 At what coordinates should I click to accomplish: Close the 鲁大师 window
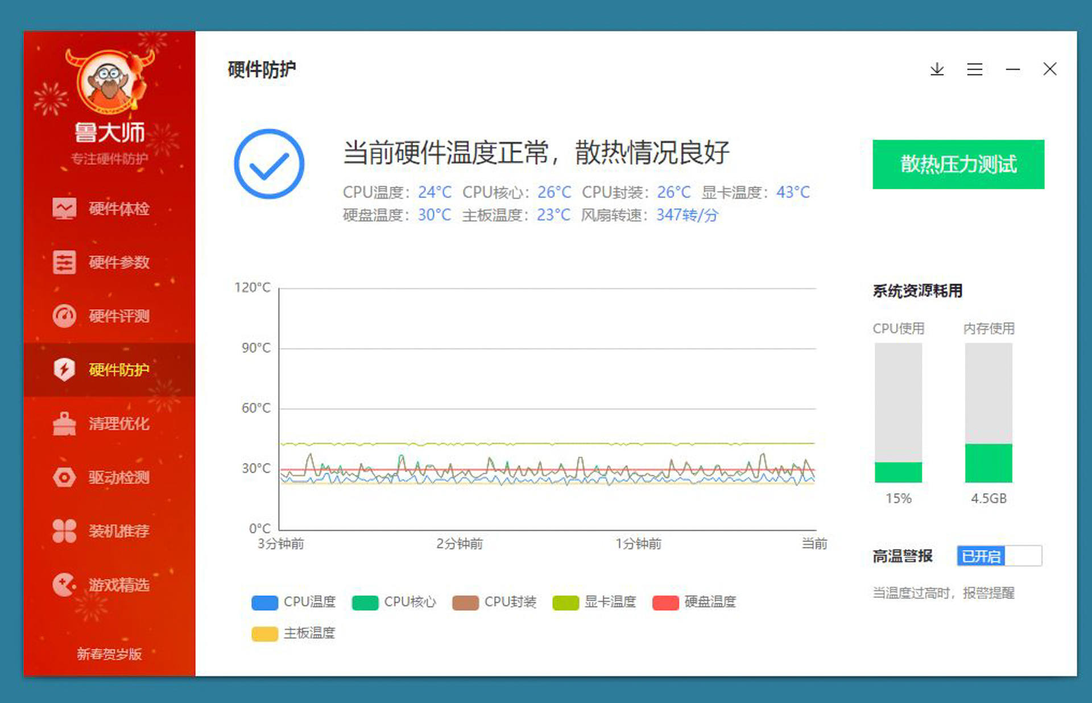[1050, 69]
